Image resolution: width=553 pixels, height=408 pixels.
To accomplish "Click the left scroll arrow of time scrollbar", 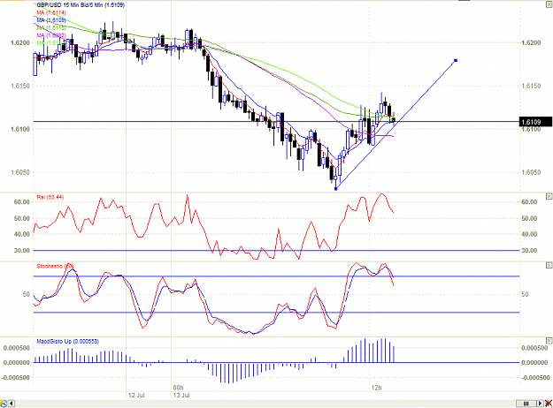I will pyautogui.click(x=12, y=404).
